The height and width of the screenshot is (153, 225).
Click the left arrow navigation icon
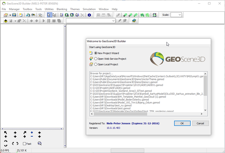6,137
